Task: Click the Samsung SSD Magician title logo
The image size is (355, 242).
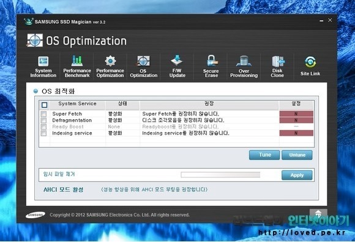Action: coord(29,21)
